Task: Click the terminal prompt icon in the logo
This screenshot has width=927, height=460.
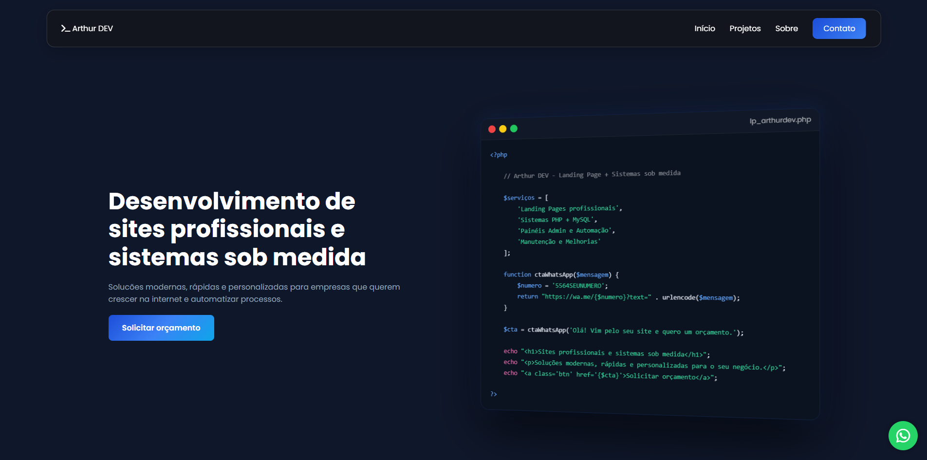Action: [65, 29]
